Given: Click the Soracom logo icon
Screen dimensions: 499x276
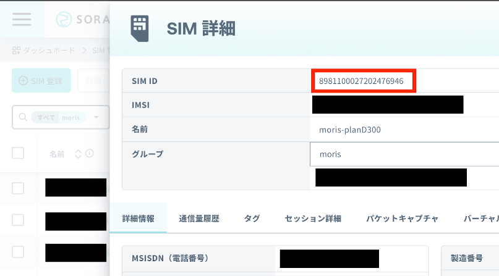Looking at the screenshot, I should (x=64, y=20).
